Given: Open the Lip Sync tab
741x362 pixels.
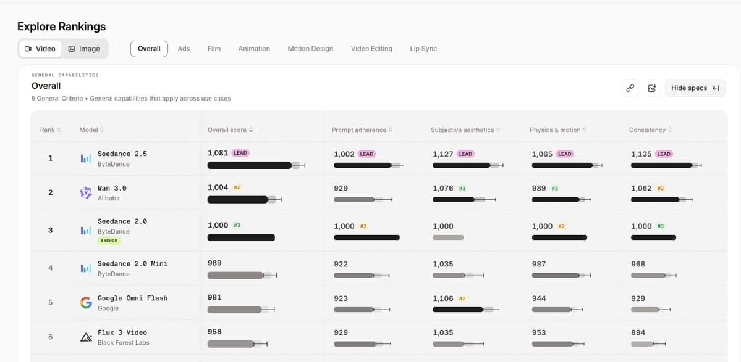Looking at the screenshot, I should point(423,49).
